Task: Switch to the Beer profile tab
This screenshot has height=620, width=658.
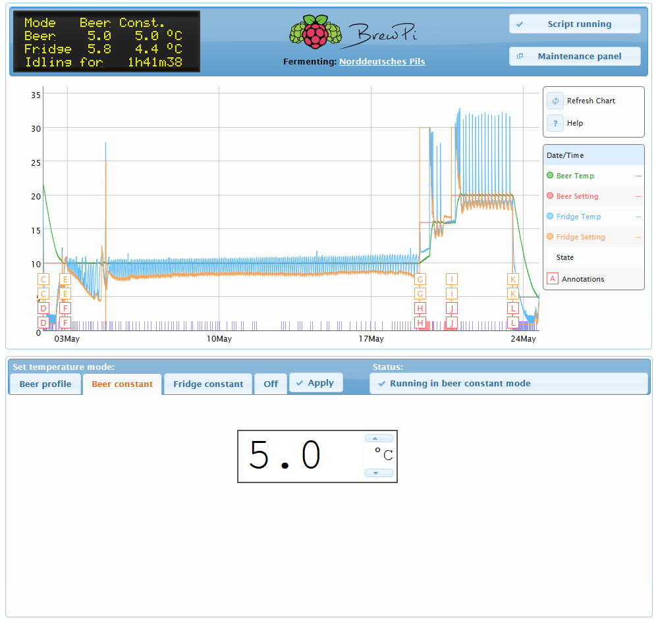Action: click(45, 384)
